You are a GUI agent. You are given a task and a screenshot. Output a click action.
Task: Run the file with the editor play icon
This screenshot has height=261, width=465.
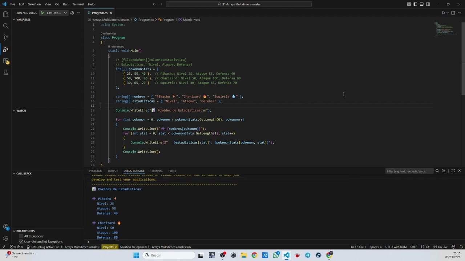(443, 13)
